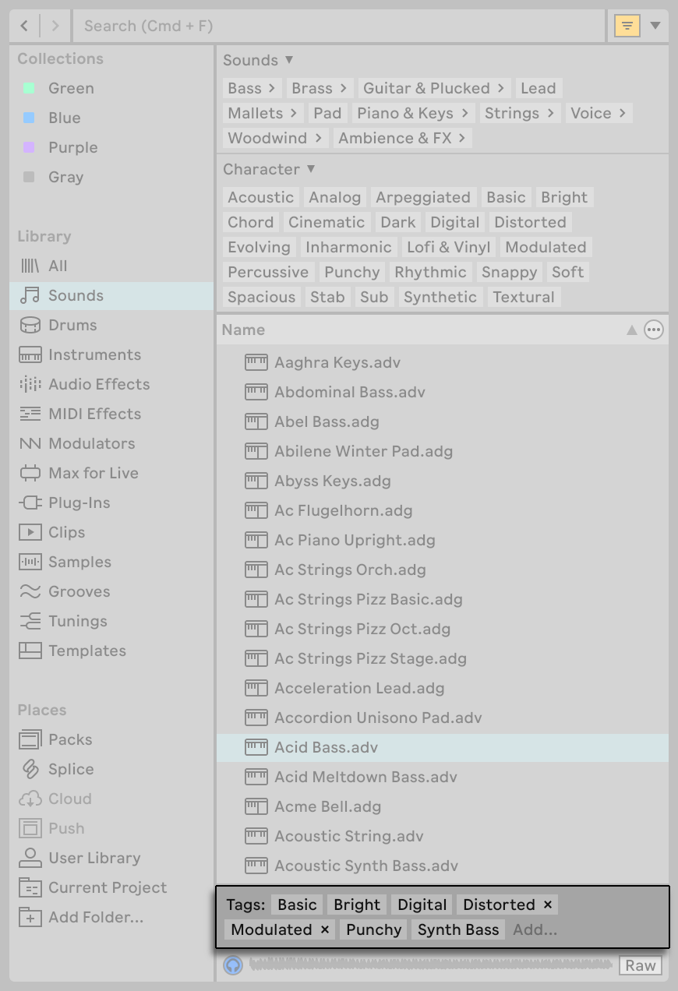Click the forward navigation arrow
Screen dimensions: 678x991
click(55, 26)
